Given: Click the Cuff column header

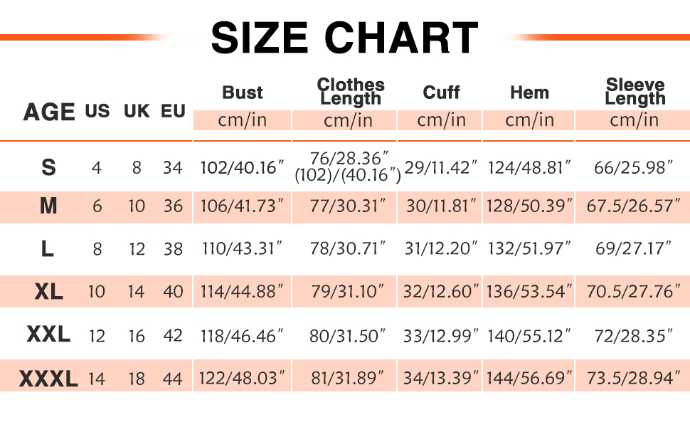Looking at the screenshot, I should click(x=441, y=93).
